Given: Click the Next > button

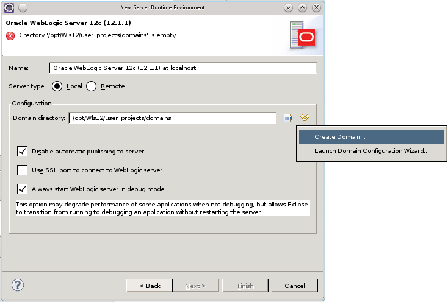Looking at the screenshot, I should pyautogui.click(x=196, y=286).
